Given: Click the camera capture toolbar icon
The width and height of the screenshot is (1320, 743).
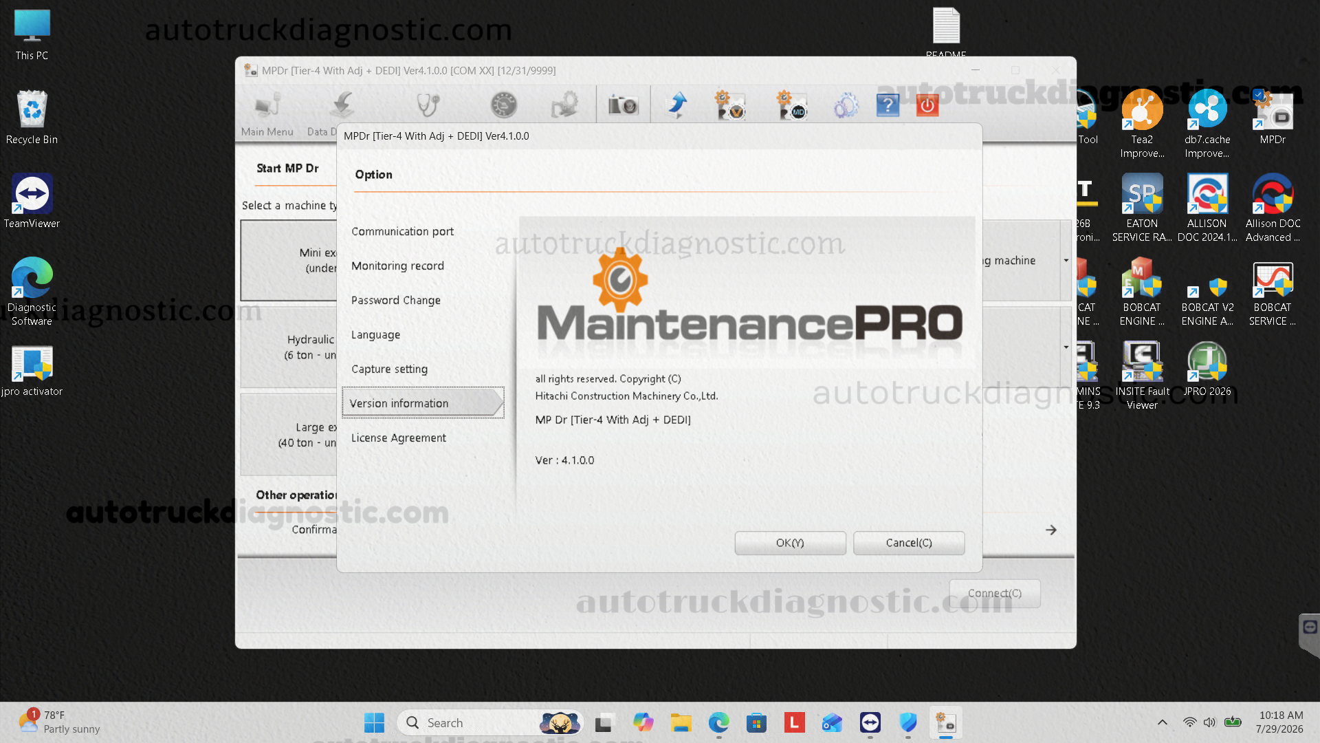Looking at the screenshot, I should (x=623, y=105).
